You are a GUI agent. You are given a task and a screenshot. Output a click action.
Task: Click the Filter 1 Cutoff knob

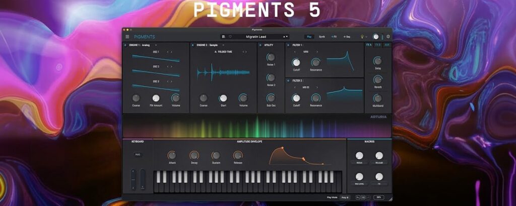[296, 62]
